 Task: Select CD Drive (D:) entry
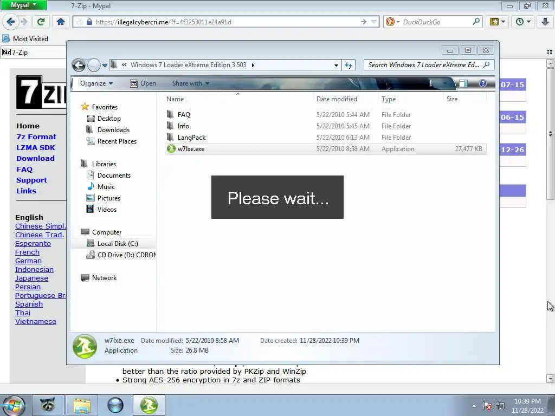pos(121,255)
